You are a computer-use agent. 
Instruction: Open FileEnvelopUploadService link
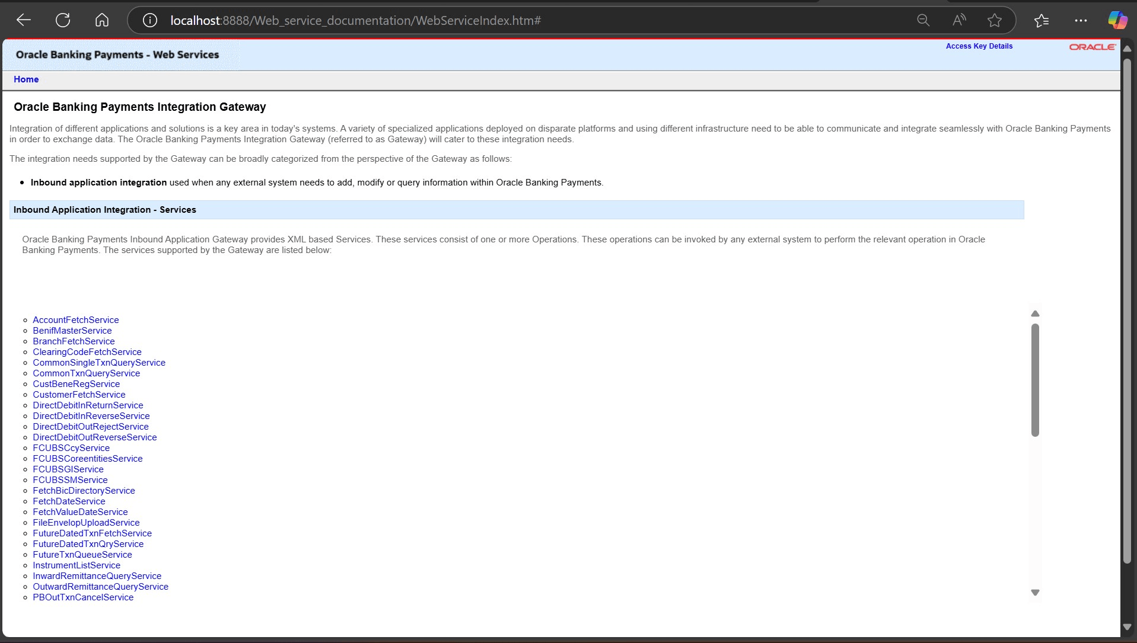tap(86, 523)
